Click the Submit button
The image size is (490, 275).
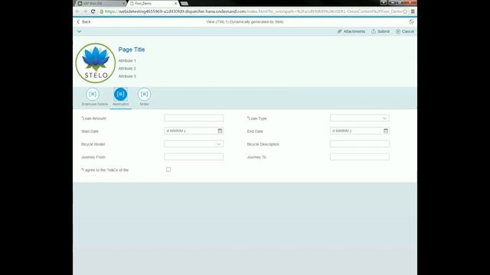click(381, 31)
